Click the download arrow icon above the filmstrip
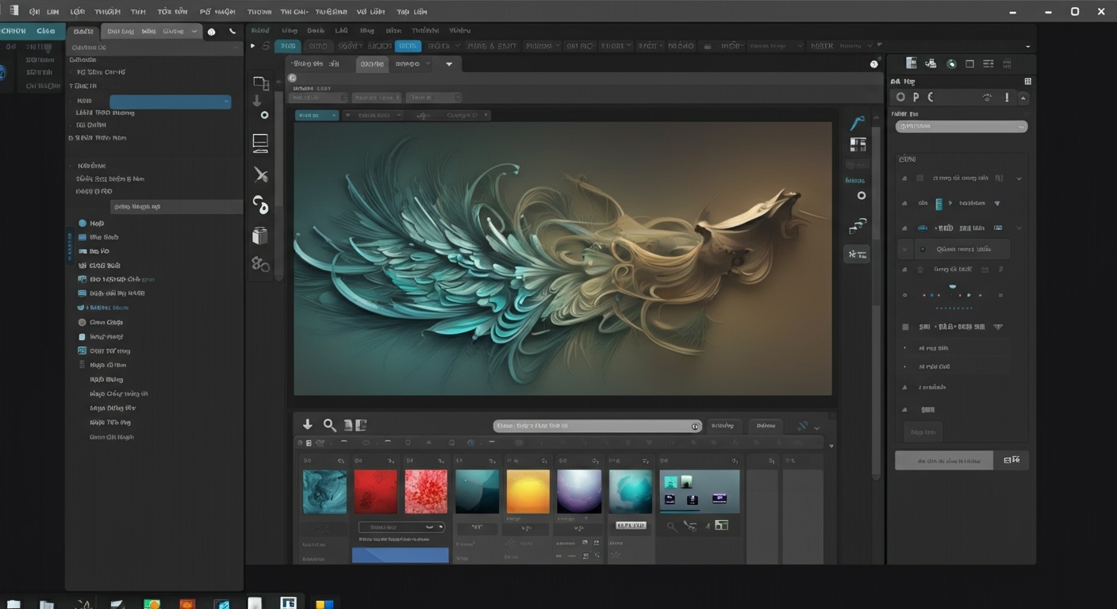Screen dimensions: 1117x609 coord(308,425)
